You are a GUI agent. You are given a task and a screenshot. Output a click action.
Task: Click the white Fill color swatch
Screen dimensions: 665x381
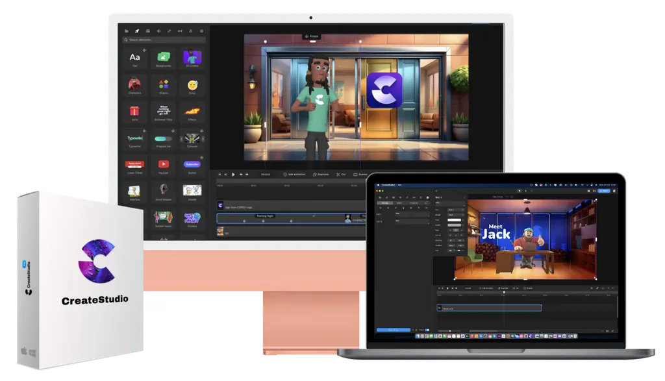coord(455,221)
